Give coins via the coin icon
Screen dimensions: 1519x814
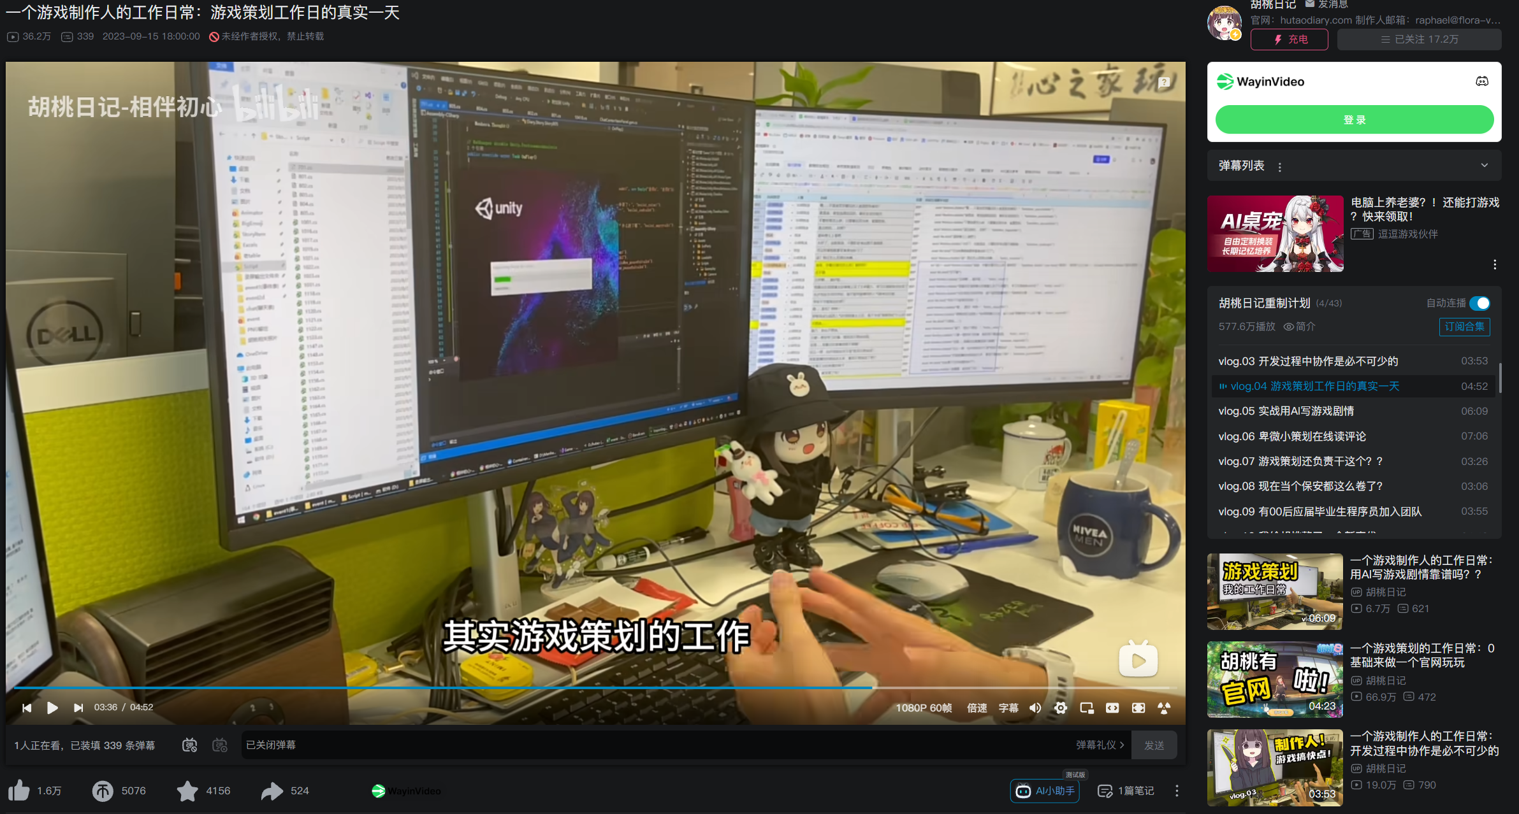(x=103, y=790)
